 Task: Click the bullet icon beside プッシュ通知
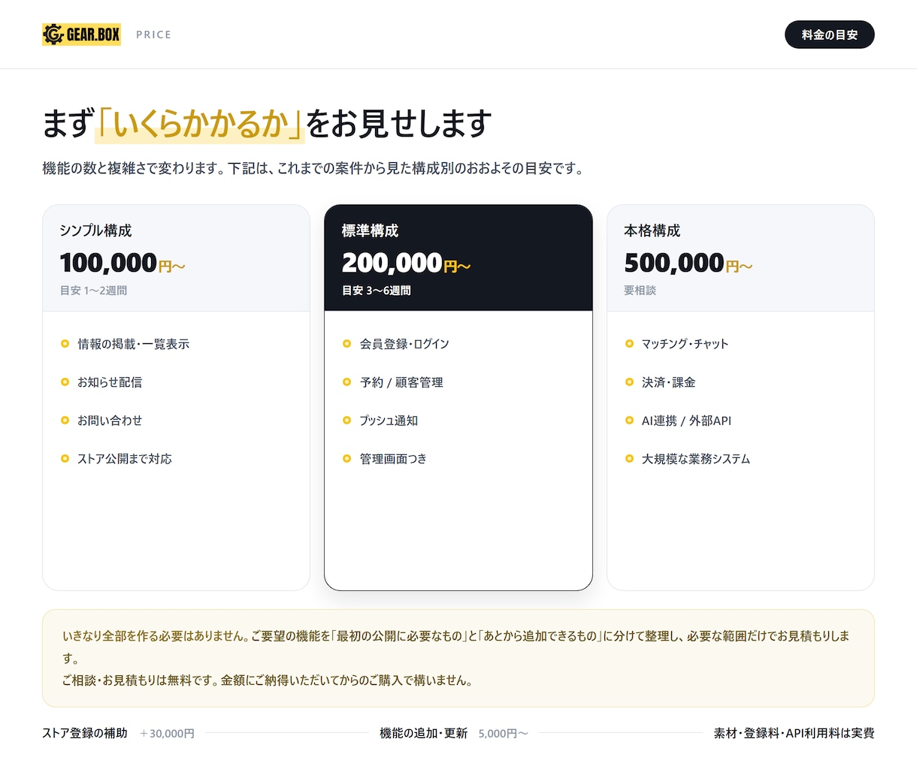(347, 421)
